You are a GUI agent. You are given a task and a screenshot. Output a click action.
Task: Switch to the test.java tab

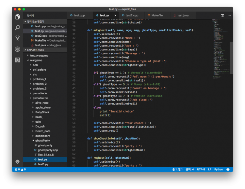(x=181, y=15)
